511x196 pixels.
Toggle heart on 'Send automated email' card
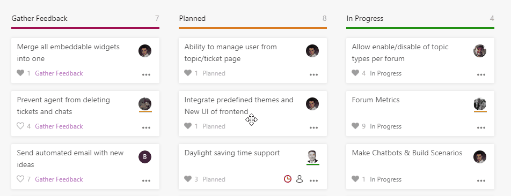pyautogui.click(x=20, y=179)
